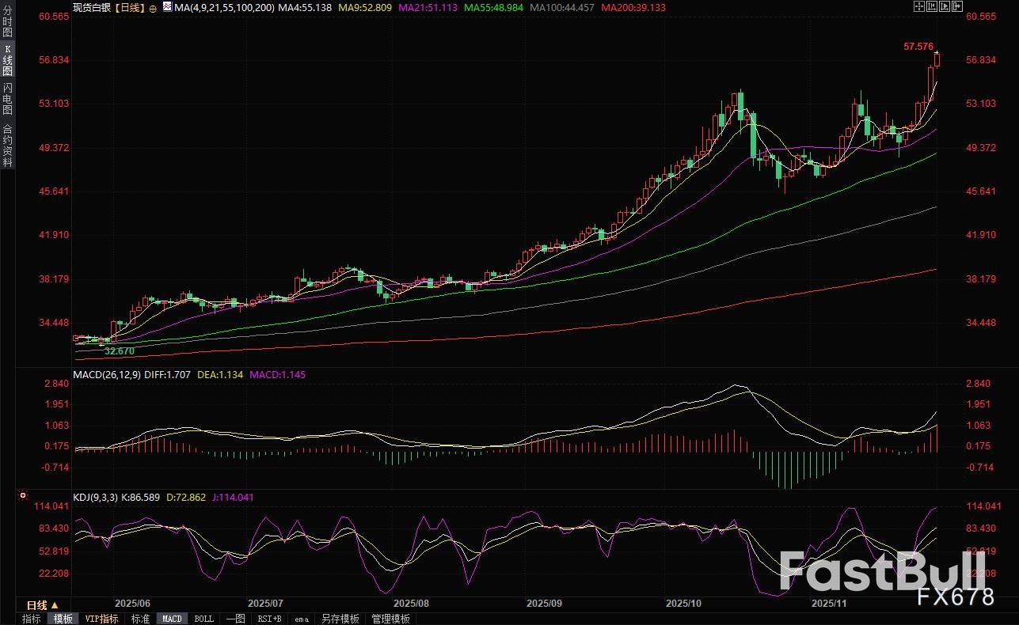Click the crosshair cursor icon at top right
Viewport: 1019px width, 625px height.
point(918,6)
